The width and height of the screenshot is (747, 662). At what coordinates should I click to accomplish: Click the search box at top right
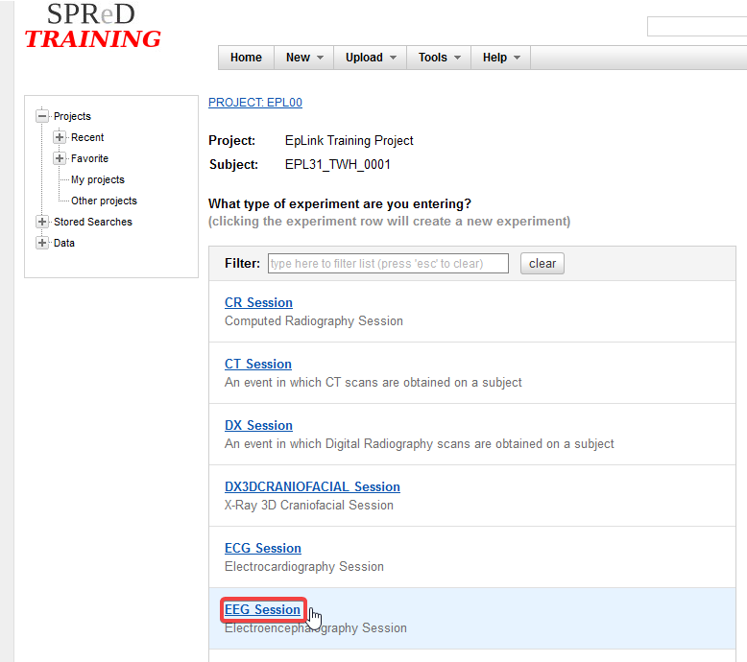point(696,26)
